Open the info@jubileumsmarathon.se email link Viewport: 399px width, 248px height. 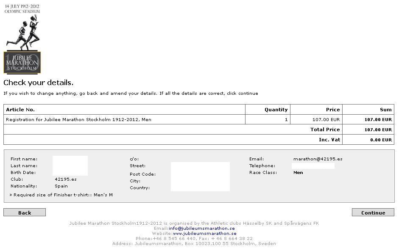coord(201,229)
